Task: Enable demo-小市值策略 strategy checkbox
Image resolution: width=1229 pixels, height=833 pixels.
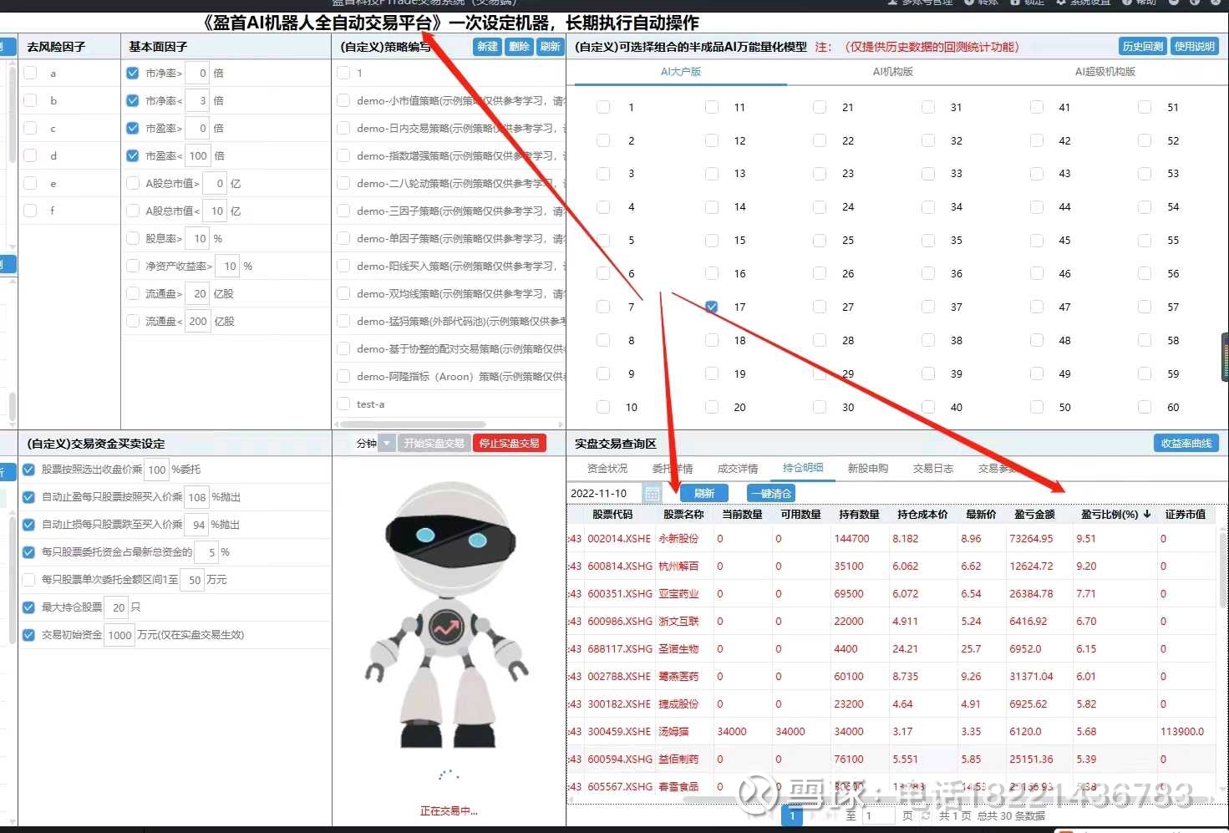Action: point(343,100)
